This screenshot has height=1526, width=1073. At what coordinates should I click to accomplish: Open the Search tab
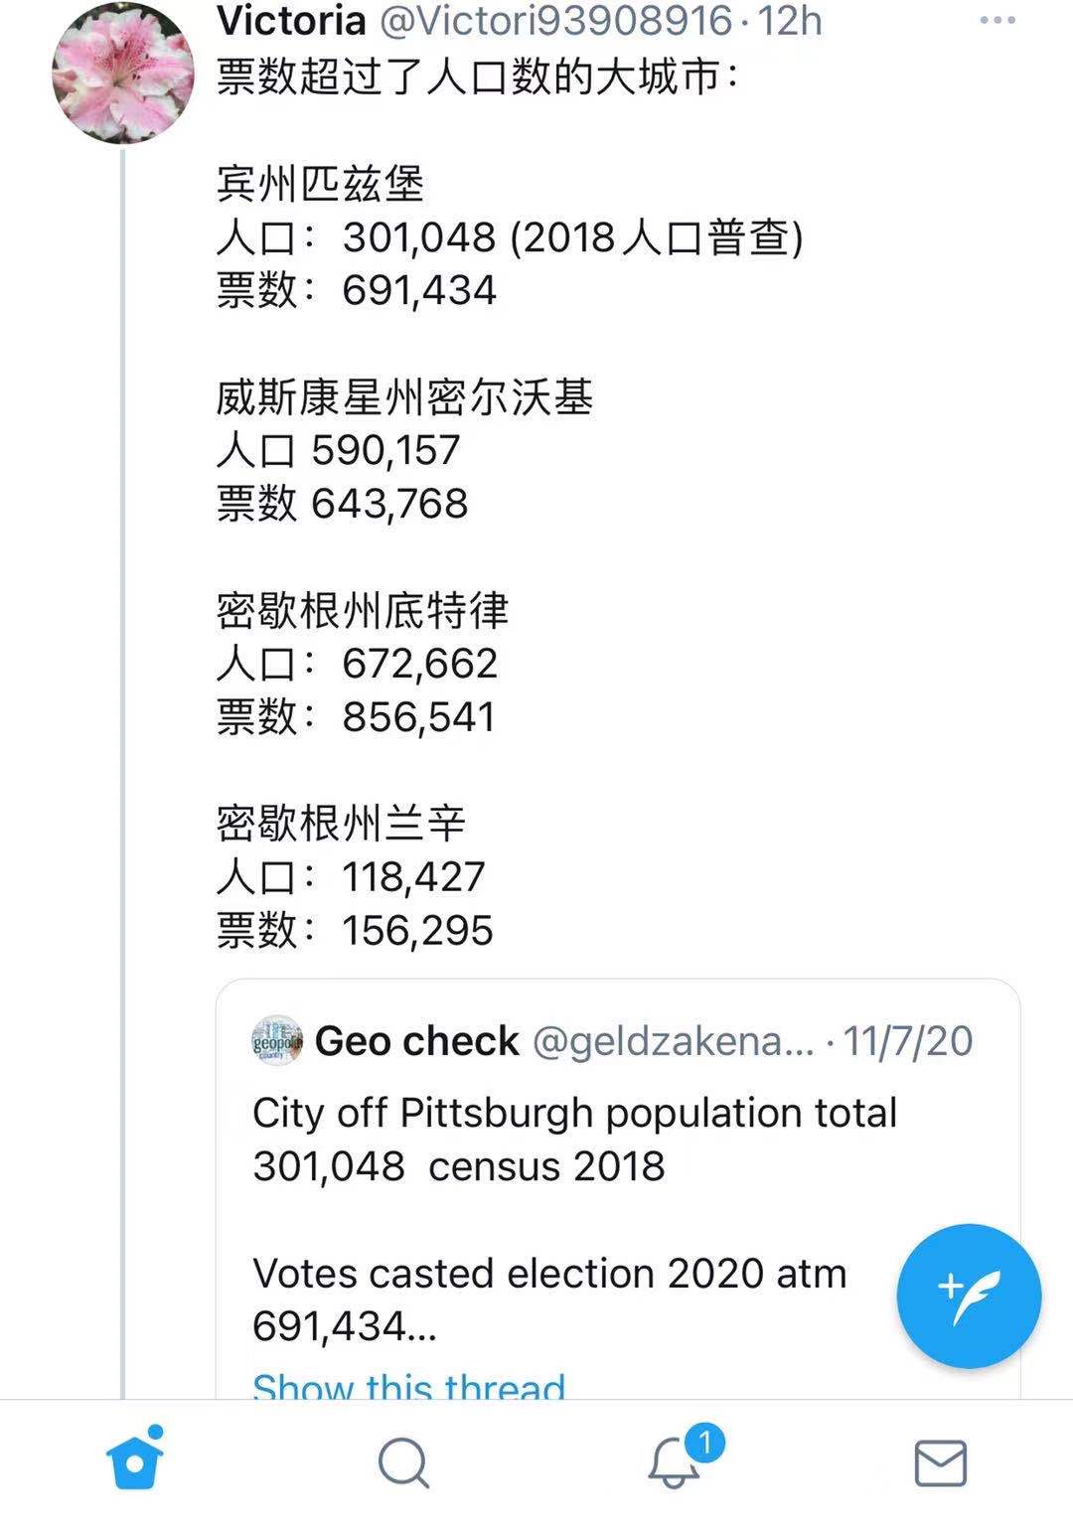pyautogui.click(x=403, y=1463)
